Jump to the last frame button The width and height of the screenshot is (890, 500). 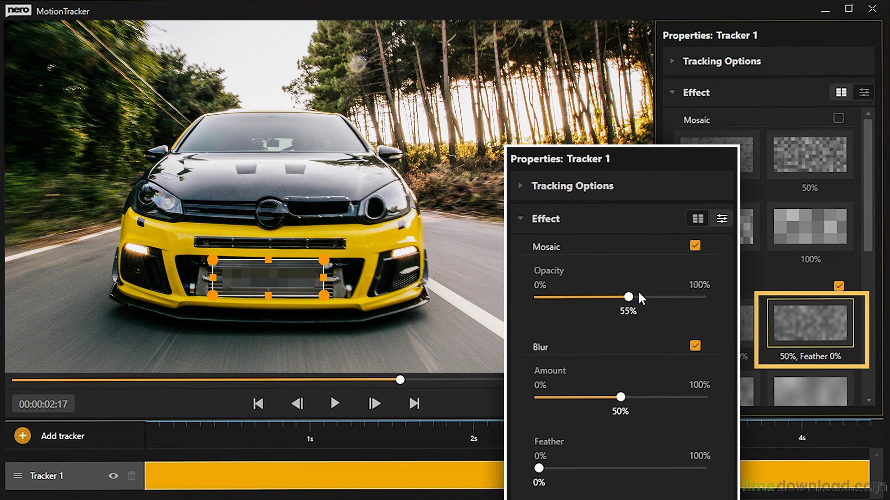(x=414, y=404)
